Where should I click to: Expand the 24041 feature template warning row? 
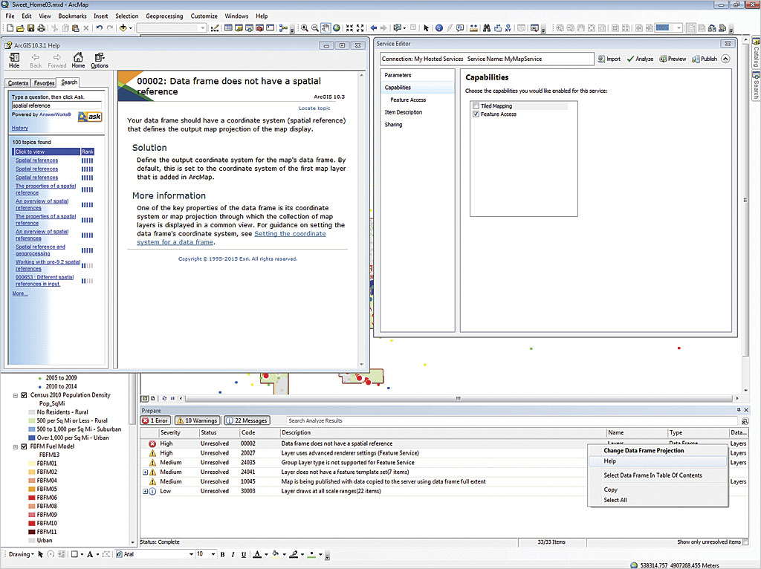[145, 472]
